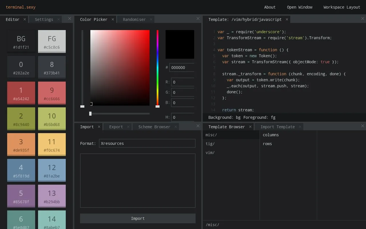Click the rainbow hue slider
366x229 pixels.
[158, 68]
